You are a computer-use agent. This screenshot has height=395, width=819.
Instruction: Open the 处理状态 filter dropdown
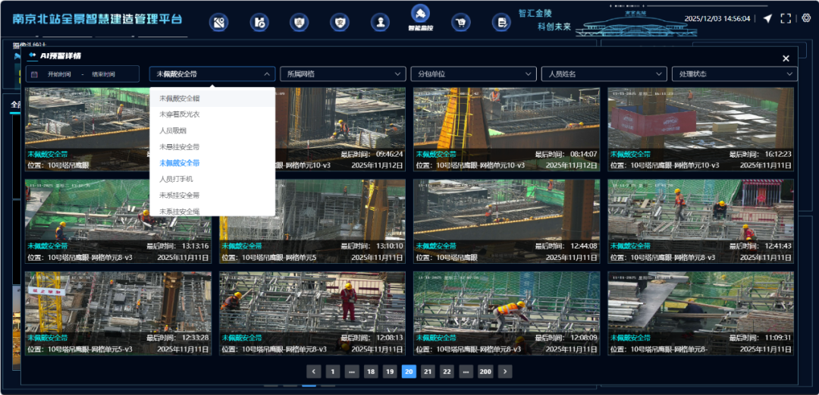[x=734, y=74]
